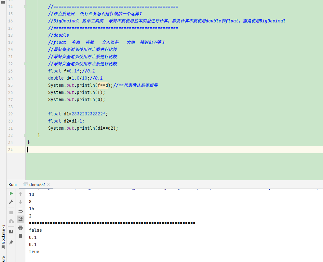Click the BigDecimal comment on line 16
Image resolution: width=323 pixels, height=262 pixels.
167,21
